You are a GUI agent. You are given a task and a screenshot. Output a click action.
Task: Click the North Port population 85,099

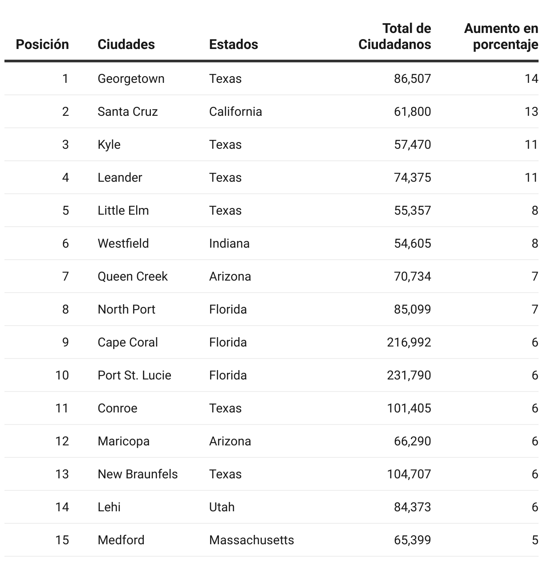412,310
